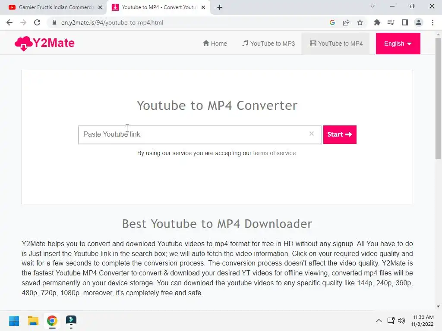Open the English language dropdown
This screenshot has height=331, width=442.
(x=398, y=44)
